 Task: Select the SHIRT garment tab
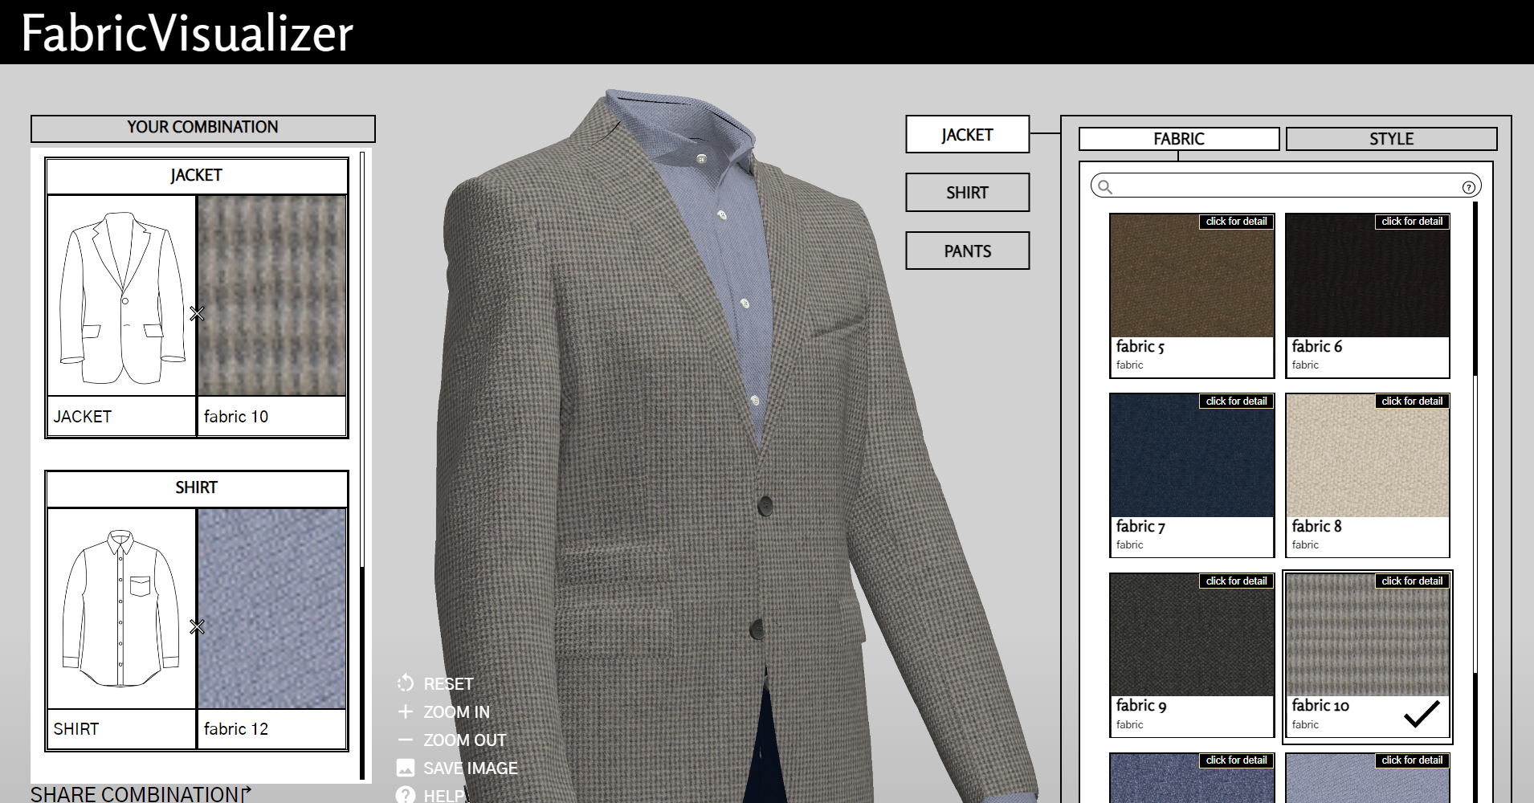tap(967, 193)
